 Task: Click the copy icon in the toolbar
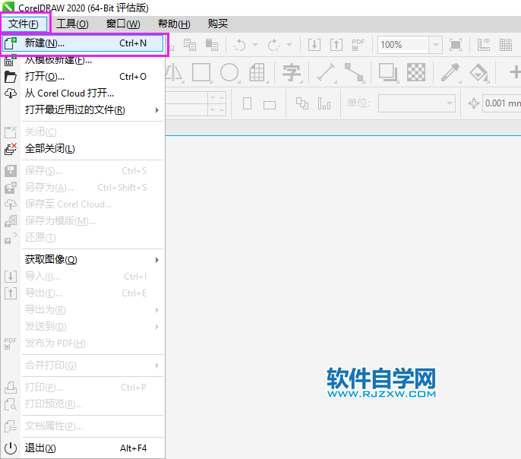tap(190, 45)
